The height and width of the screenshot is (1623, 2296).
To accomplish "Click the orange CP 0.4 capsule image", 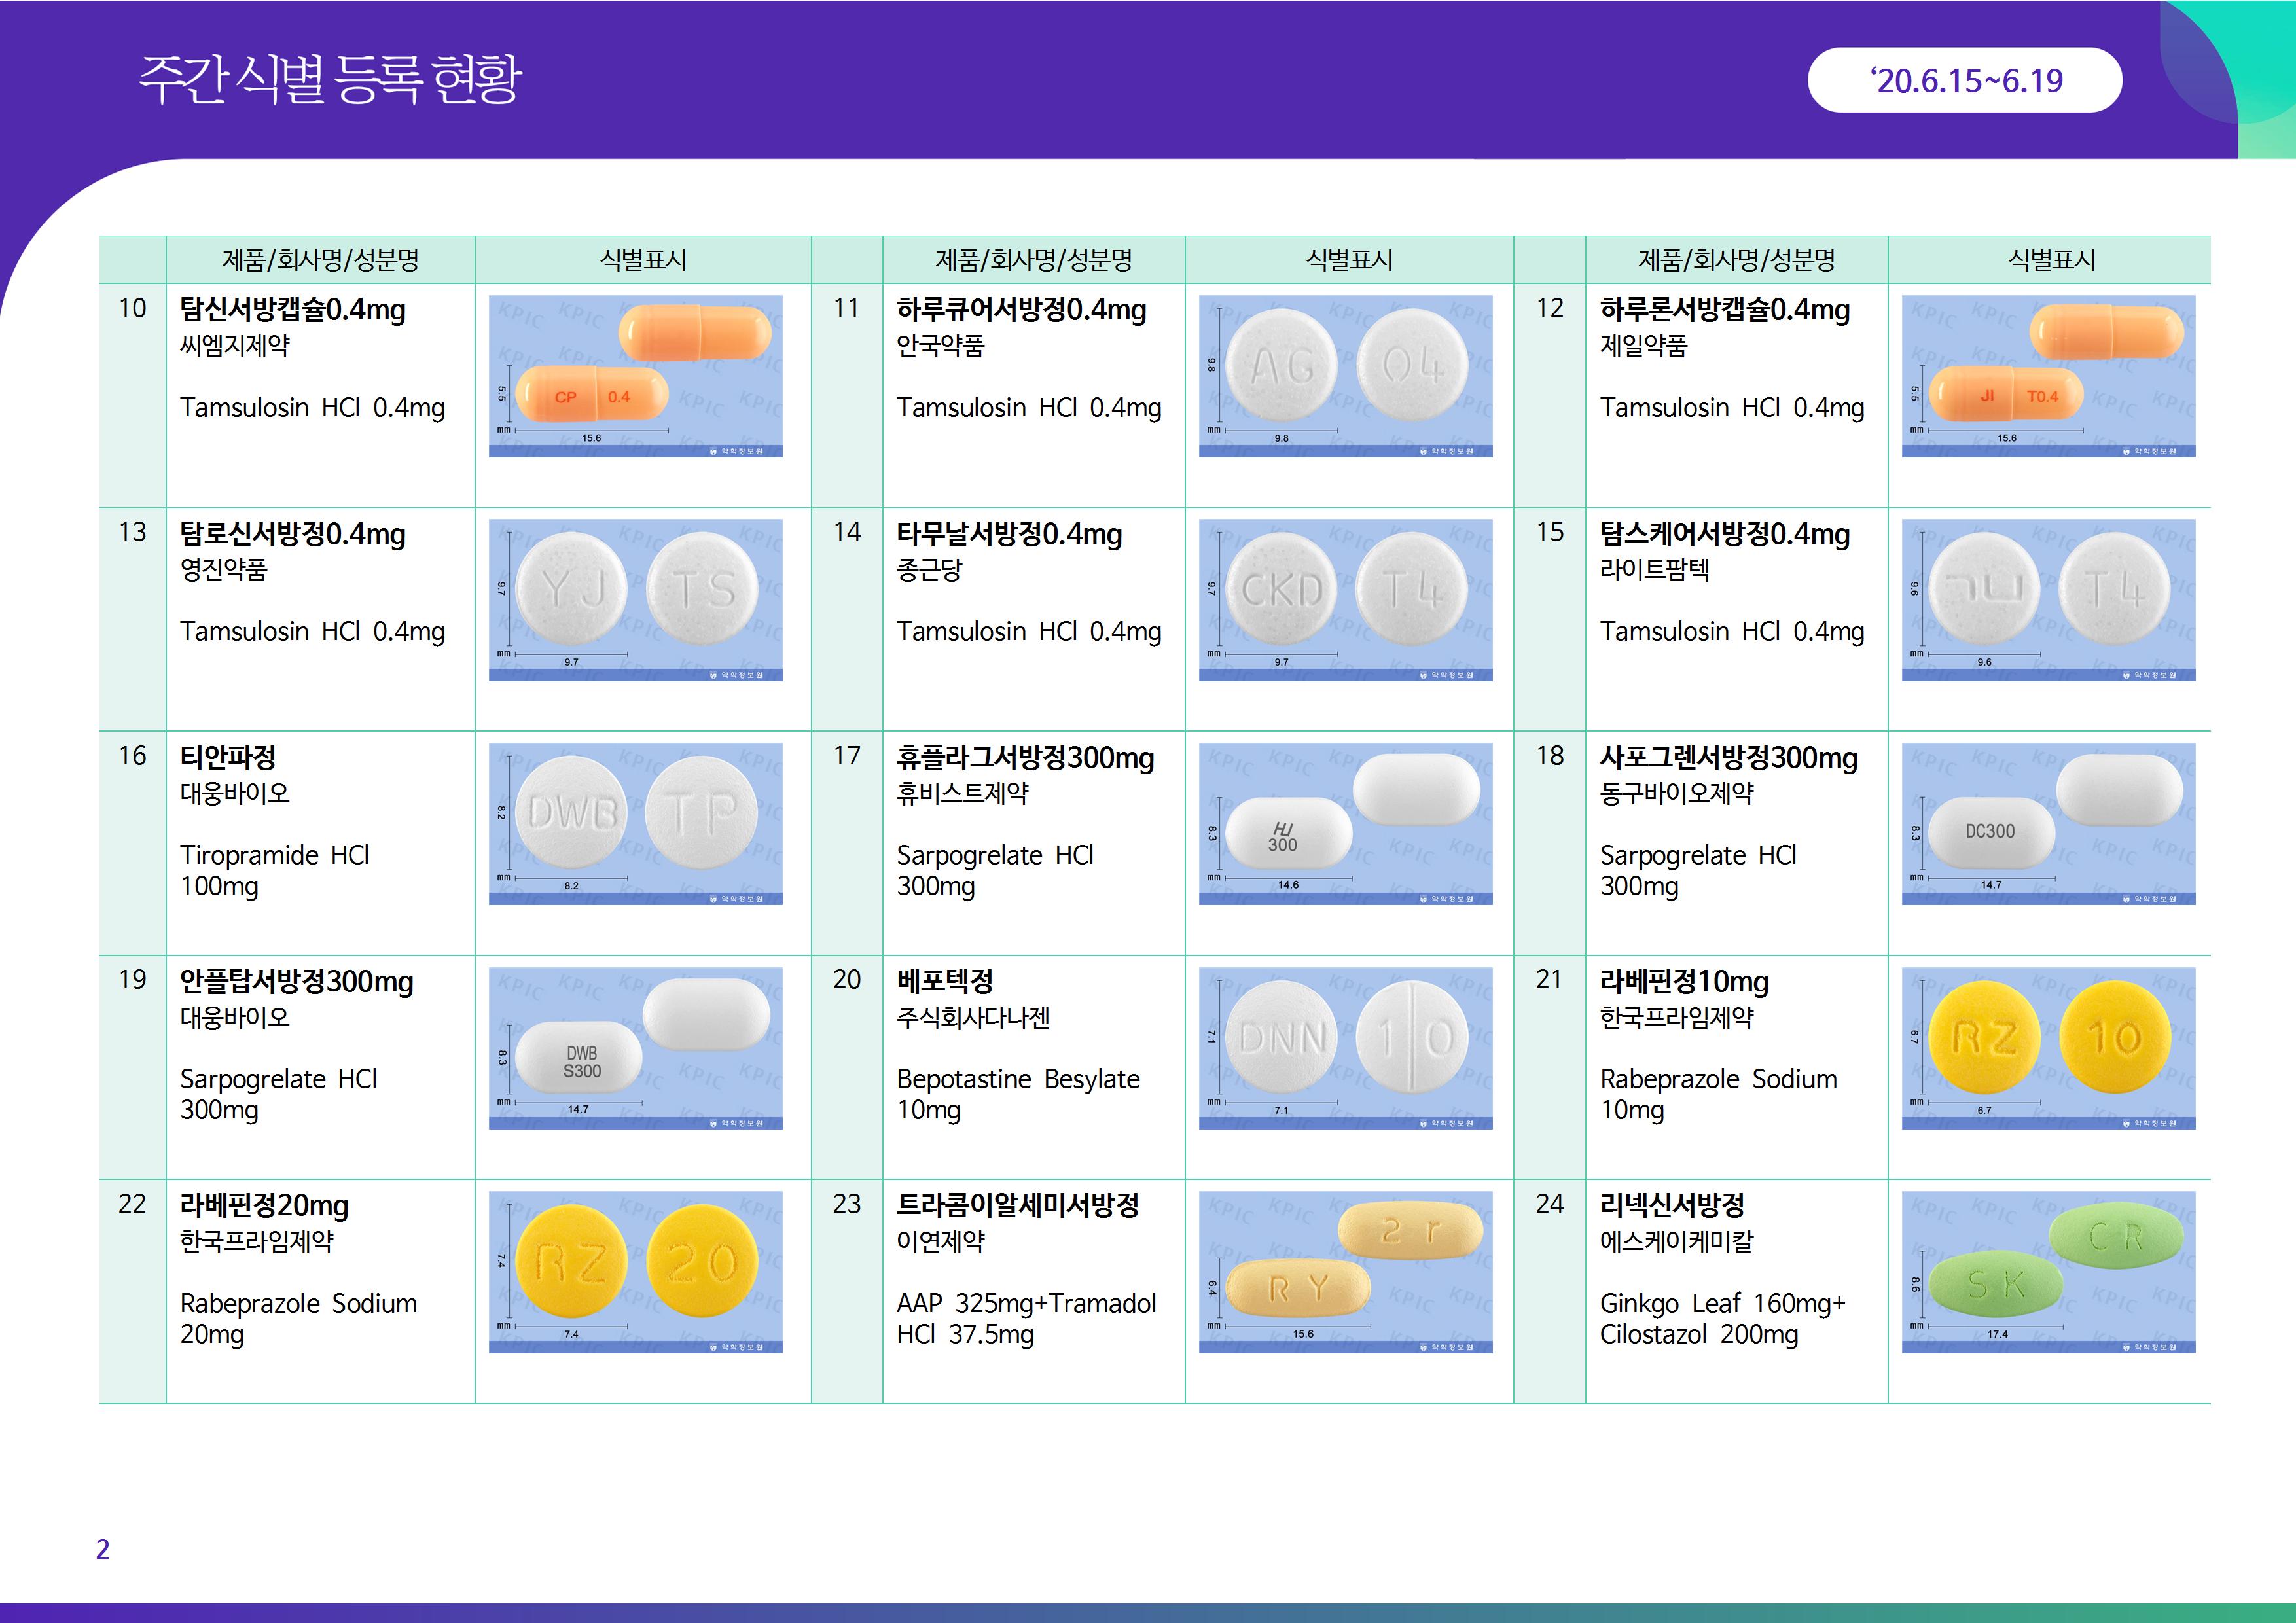I will 635,376.
